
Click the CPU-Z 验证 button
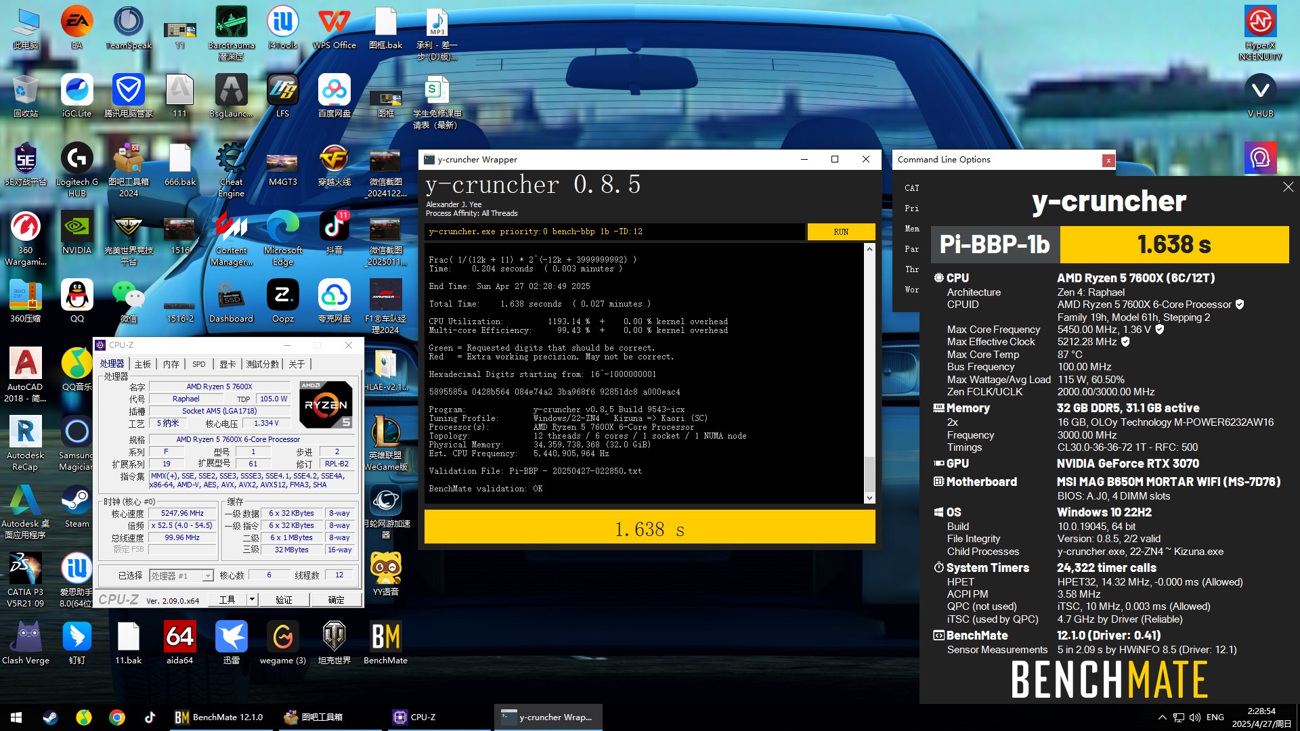tap(284, 600)
